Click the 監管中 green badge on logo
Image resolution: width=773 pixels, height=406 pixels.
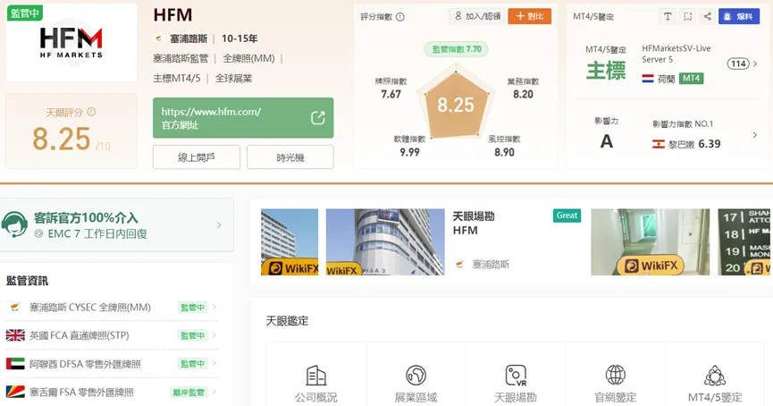[x=25, y=13]
